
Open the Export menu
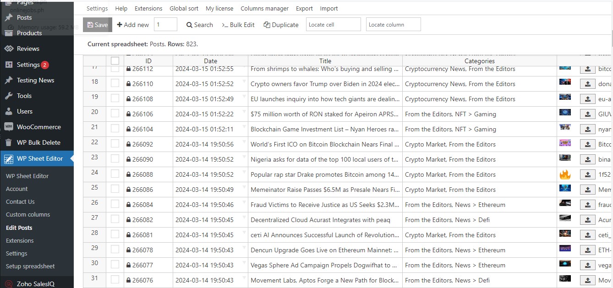304,8
